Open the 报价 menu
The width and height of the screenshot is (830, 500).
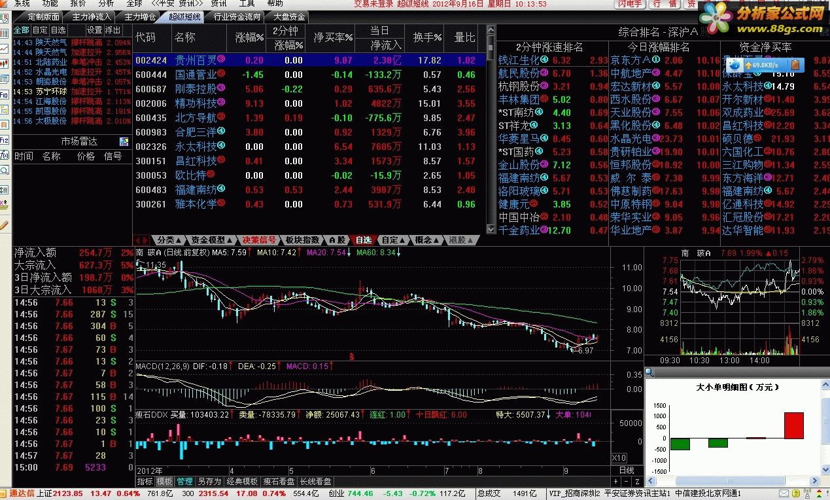(78, 3)
